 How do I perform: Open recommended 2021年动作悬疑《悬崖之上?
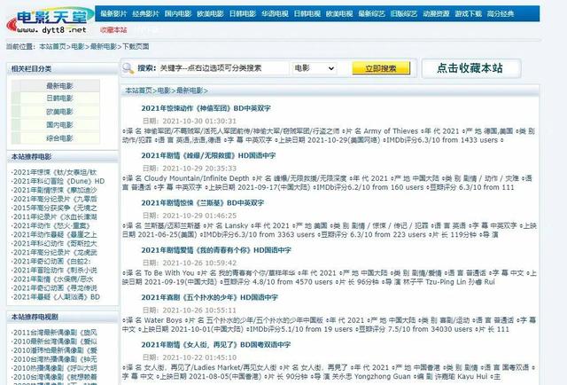tap(55, 235)
